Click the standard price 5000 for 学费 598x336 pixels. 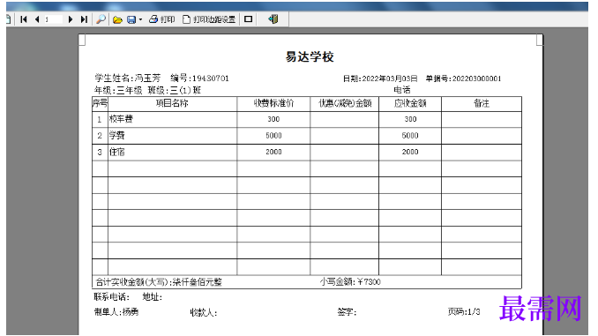click(x=273, y=136)
